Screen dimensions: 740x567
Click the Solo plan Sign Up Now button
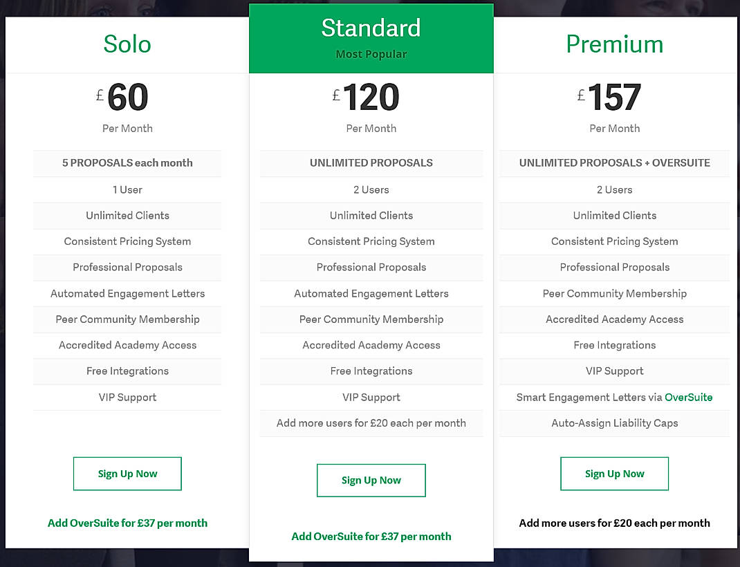127,474
